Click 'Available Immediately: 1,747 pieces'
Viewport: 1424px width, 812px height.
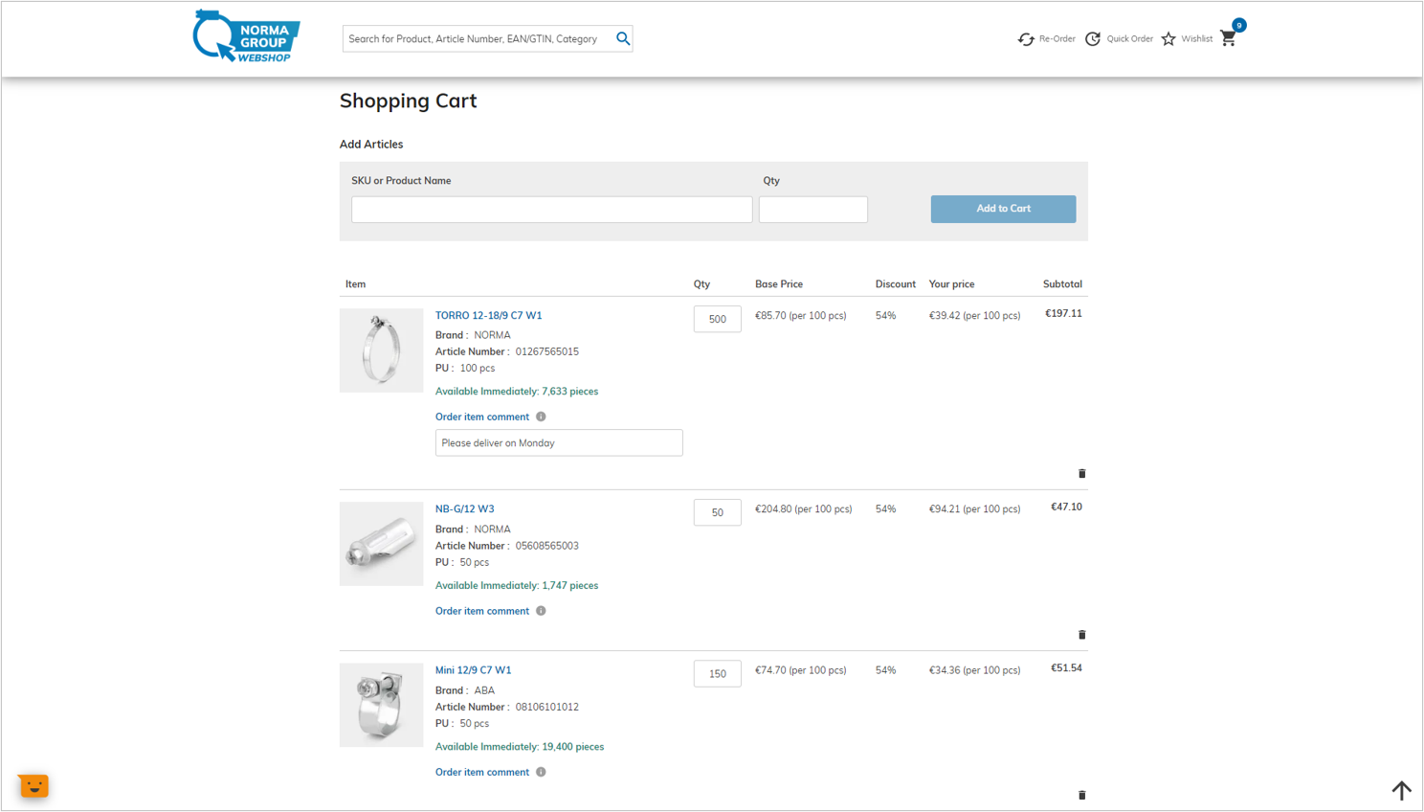517,585
